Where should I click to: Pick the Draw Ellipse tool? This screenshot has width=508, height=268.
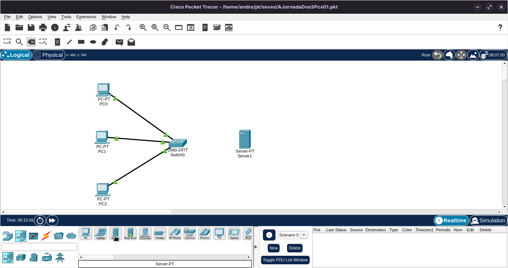(x=93, y=42)
